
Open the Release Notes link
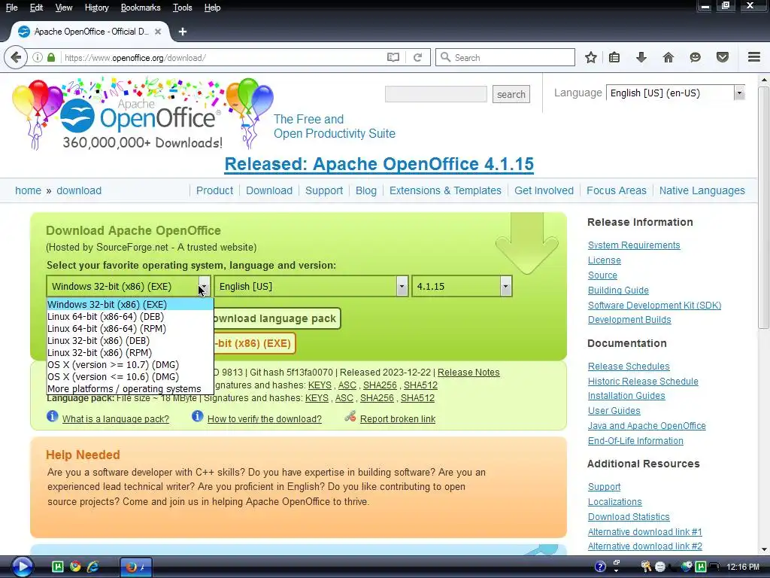468,373
